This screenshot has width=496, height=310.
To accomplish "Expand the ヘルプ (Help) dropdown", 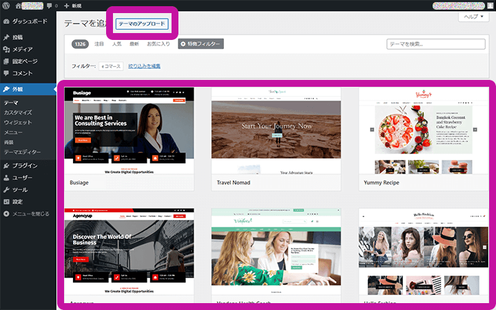I will pyautogui.click(x=474, y=17).
